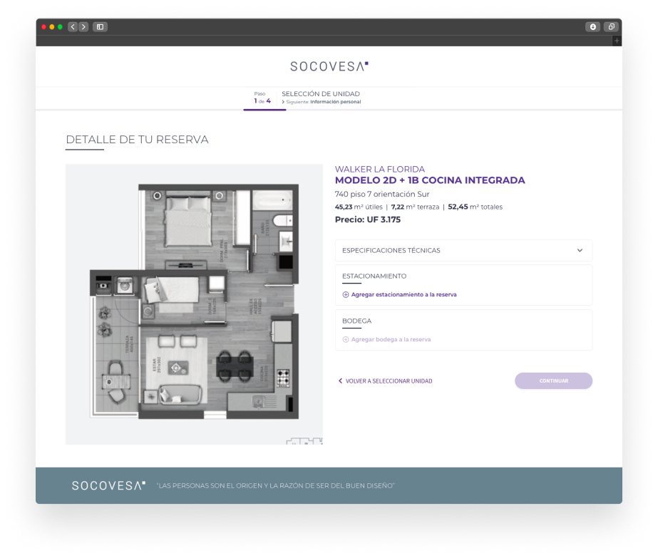The width and height of the screenshot is (658, 558).
Task: Click the show tabs overview icon
Action: coord(611,27)
